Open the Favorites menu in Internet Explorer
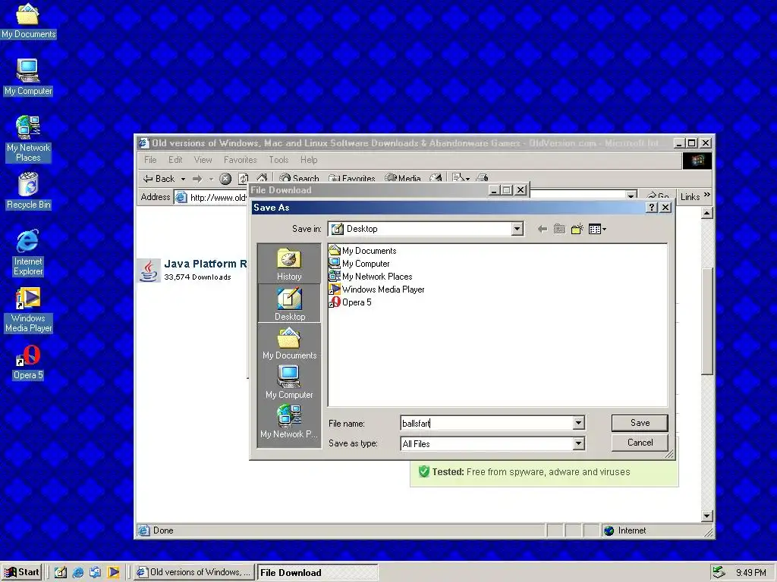 tap(241, 160)
